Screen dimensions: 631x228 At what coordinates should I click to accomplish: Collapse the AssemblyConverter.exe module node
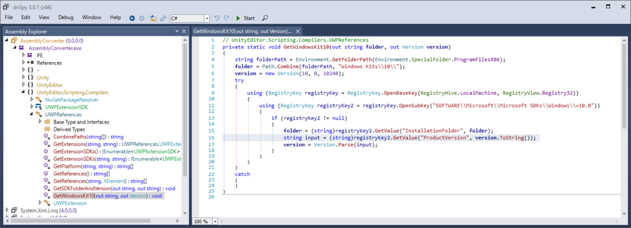tap(15, 48)
